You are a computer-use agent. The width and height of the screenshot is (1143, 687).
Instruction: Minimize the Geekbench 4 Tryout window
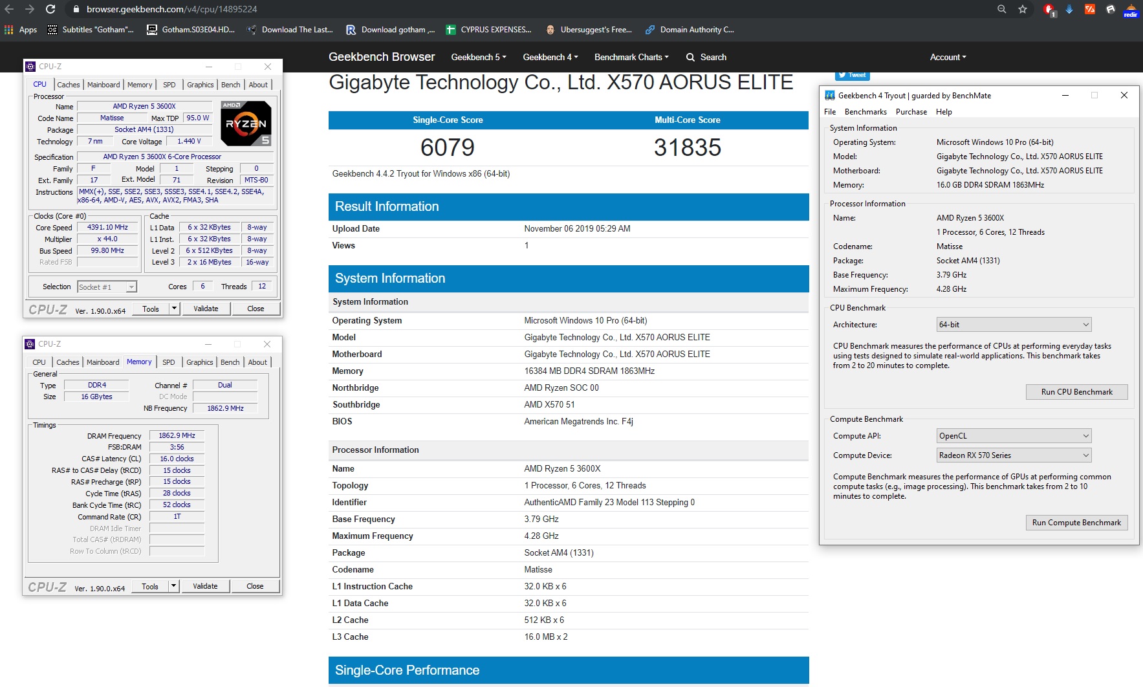click(x=1065, y=96)
